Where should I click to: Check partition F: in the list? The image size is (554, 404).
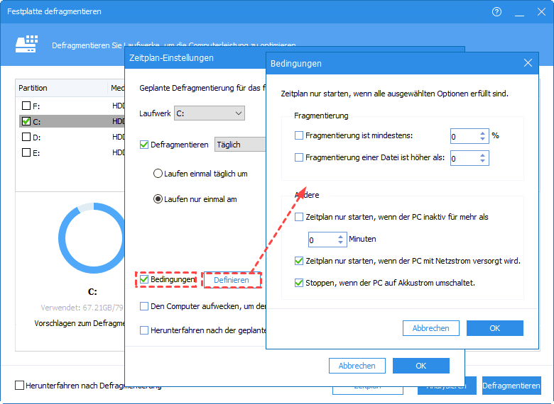(26, 106)
